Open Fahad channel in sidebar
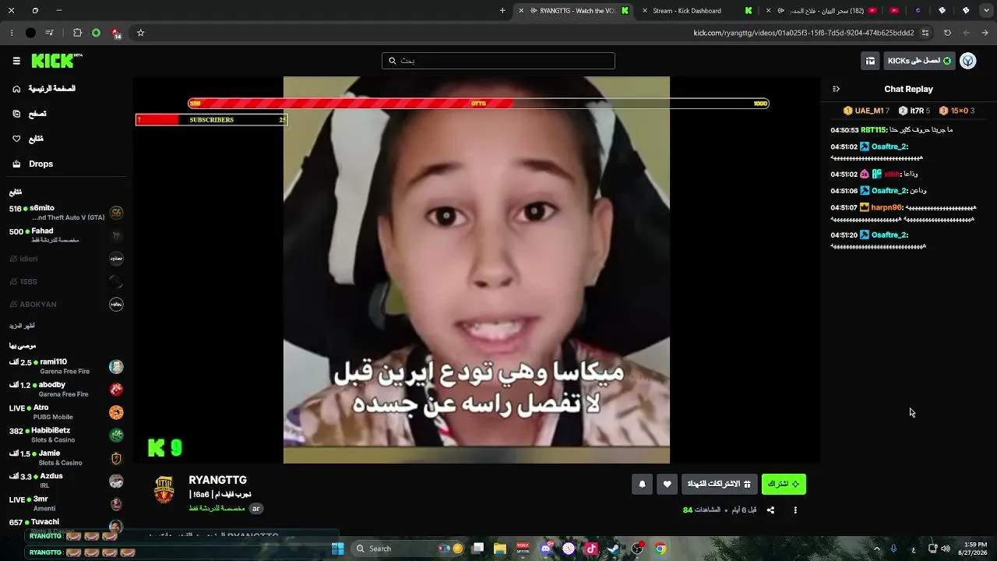This screenshot has height=561, width=997. 66,235
